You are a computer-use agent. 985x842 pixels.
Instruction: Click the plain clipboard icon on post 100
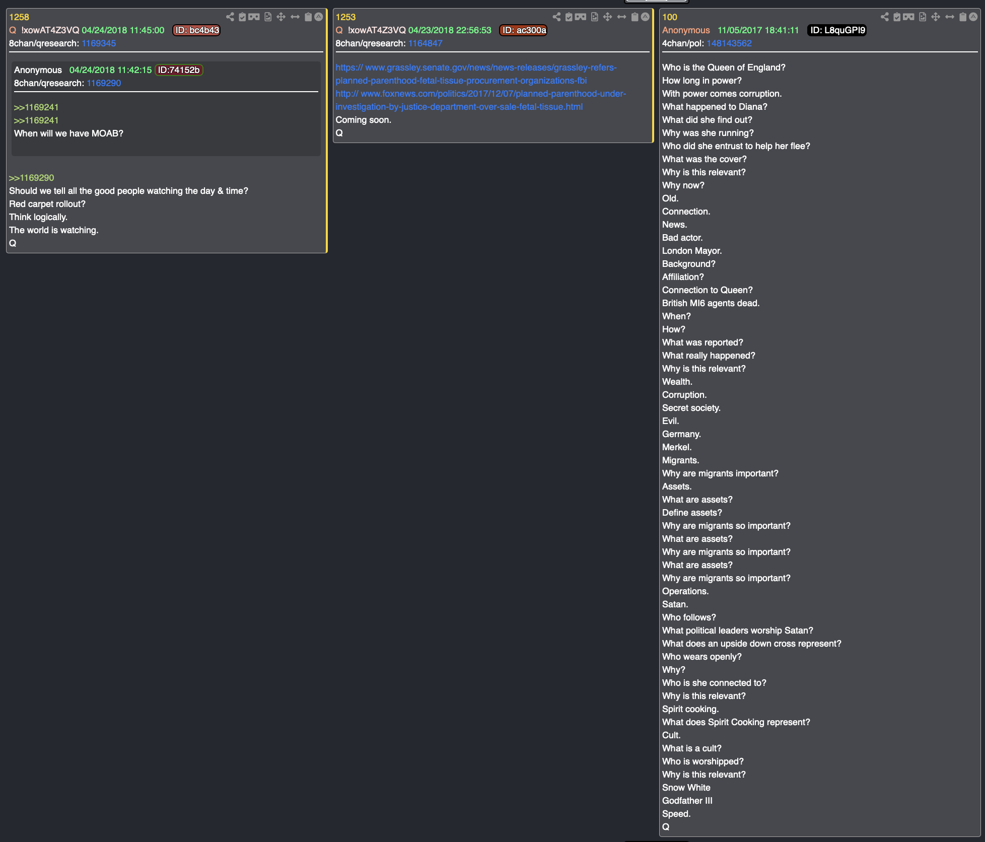point(963,17)
